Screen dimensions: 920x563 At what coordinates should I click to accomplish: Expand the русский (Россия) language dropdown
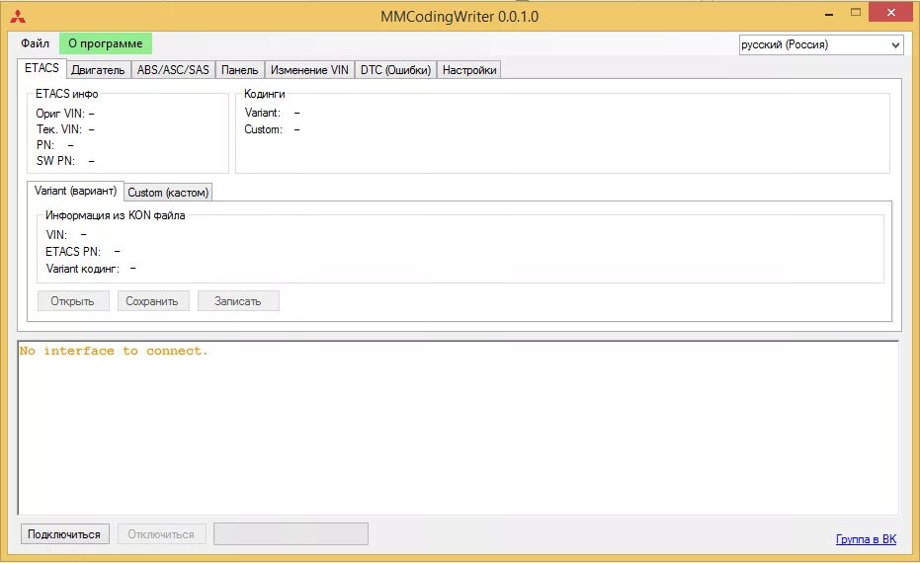[x=821, y=44]
